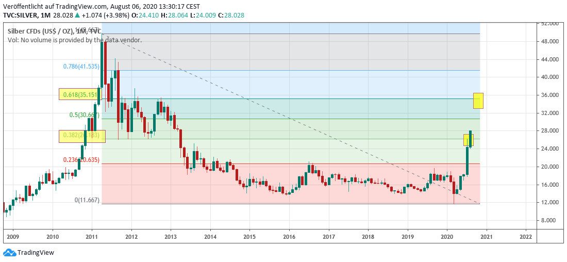Image resolution: width=567 pixels, height=262 pixels.
Task: Click the 2015 label on time axis
Action: click(249, 236)
